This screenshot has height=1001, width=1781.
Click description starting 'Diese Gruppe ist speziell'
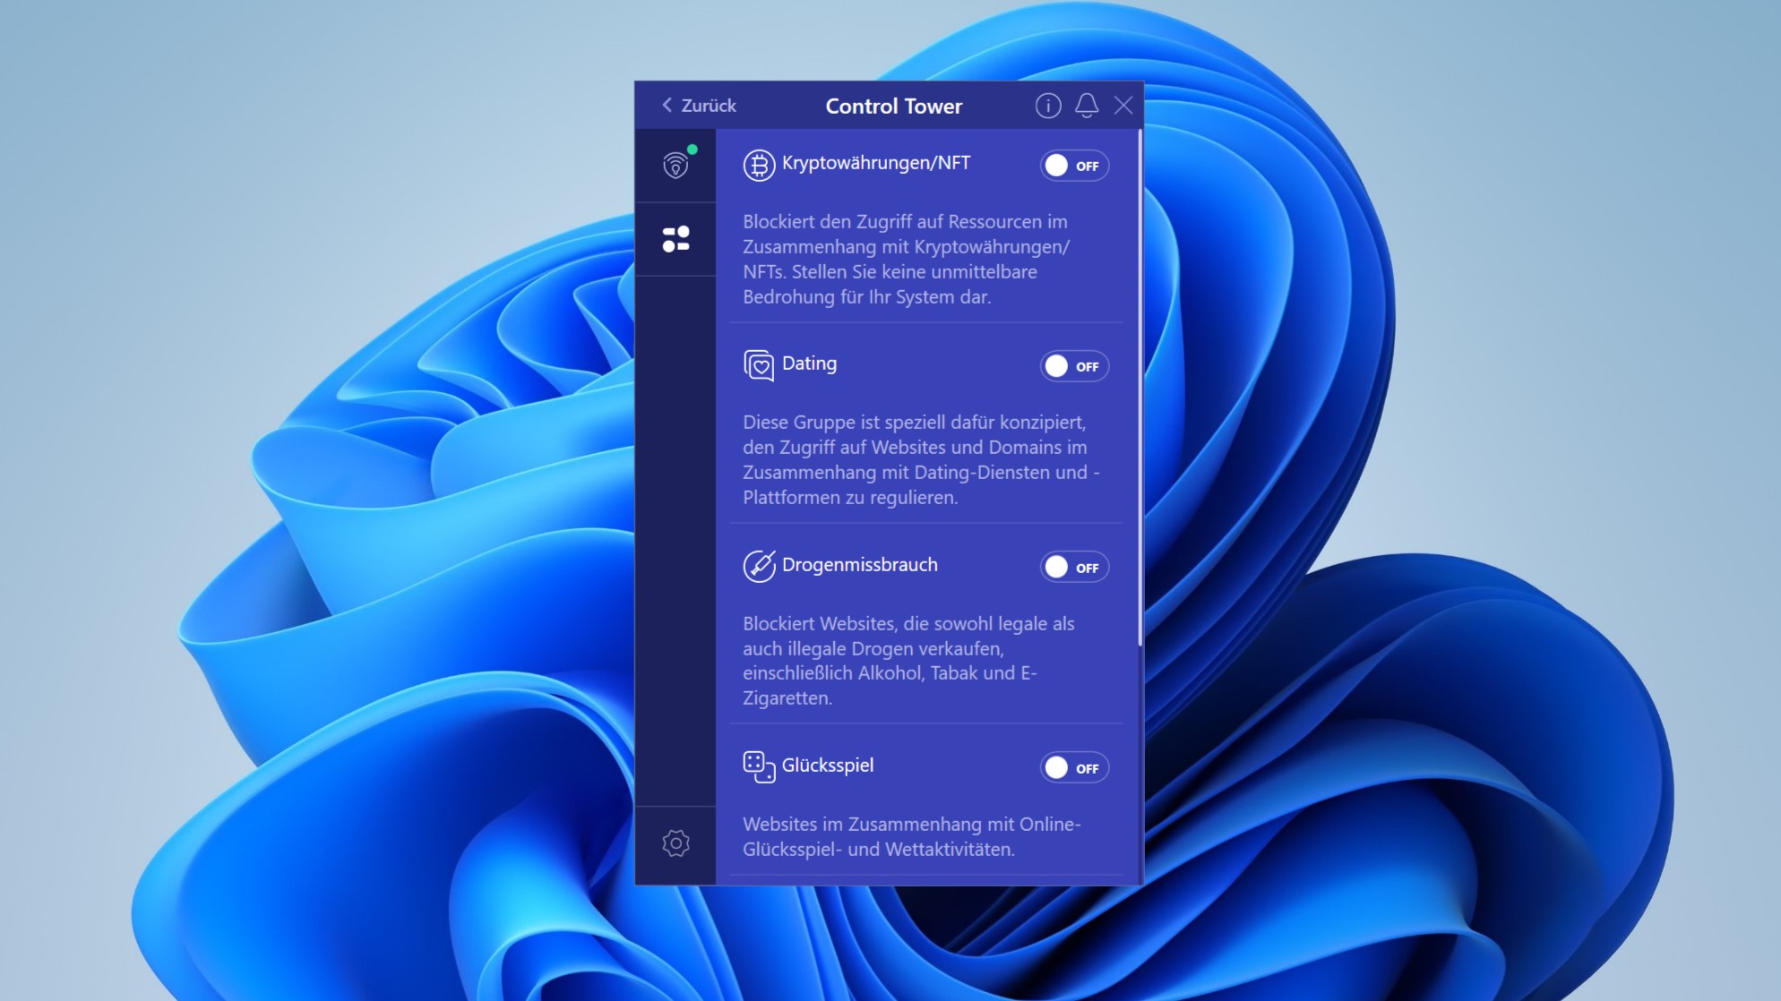click(x=921, y=459)
